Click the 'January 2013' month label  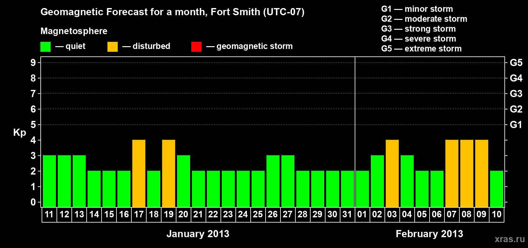[x=198, y=234]
